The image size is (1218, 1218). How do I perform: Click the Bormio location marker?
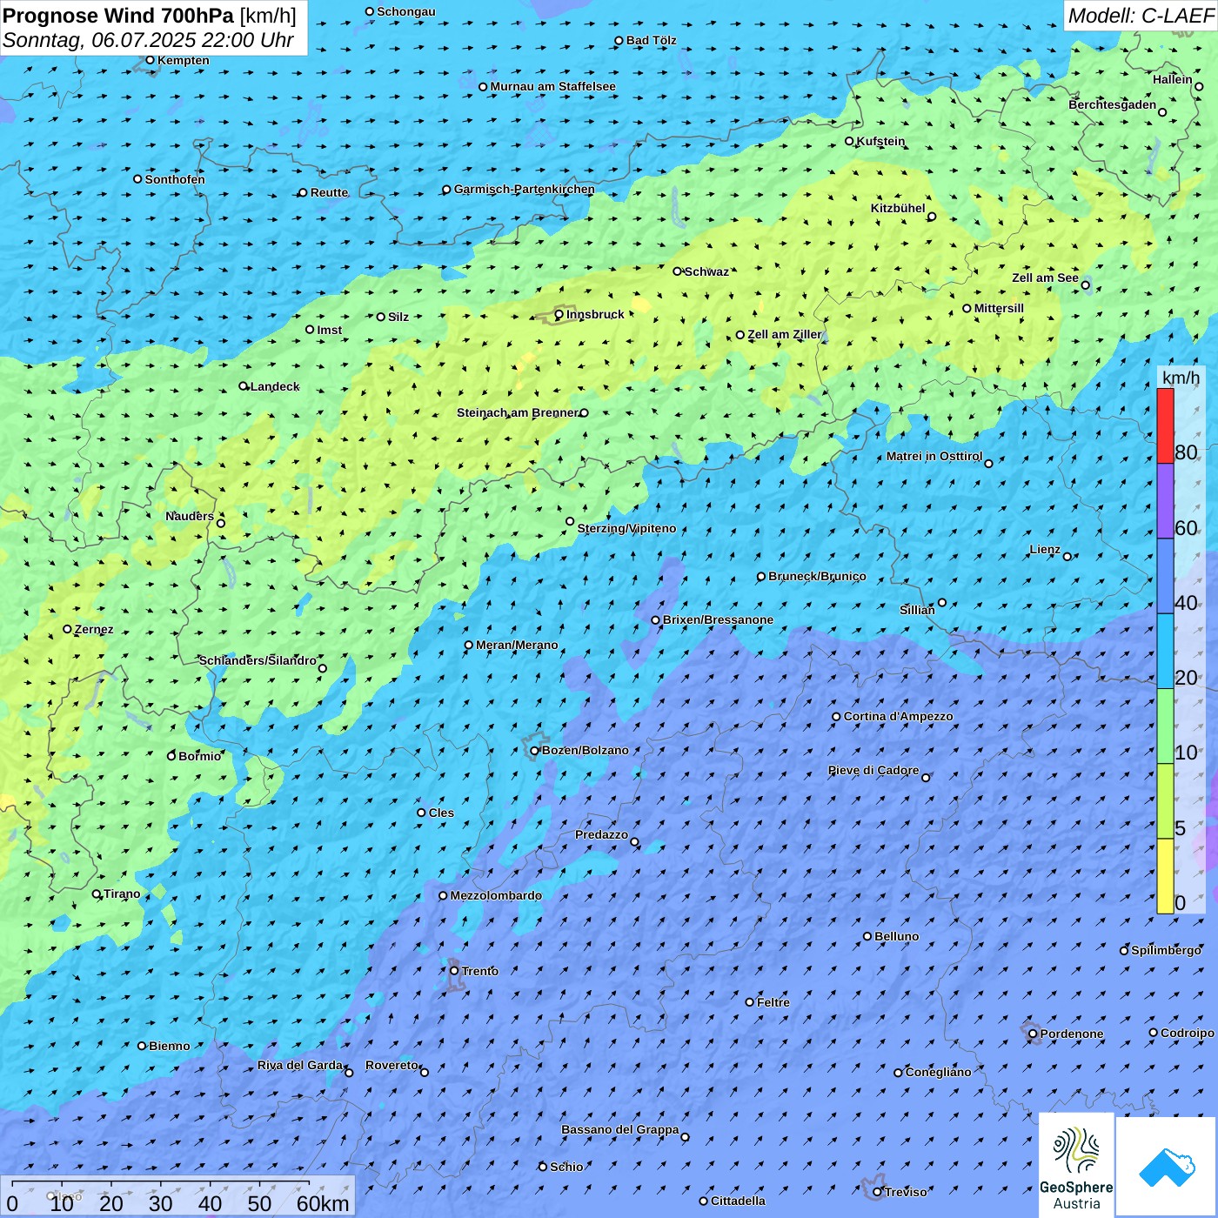(x=171, y=756)
